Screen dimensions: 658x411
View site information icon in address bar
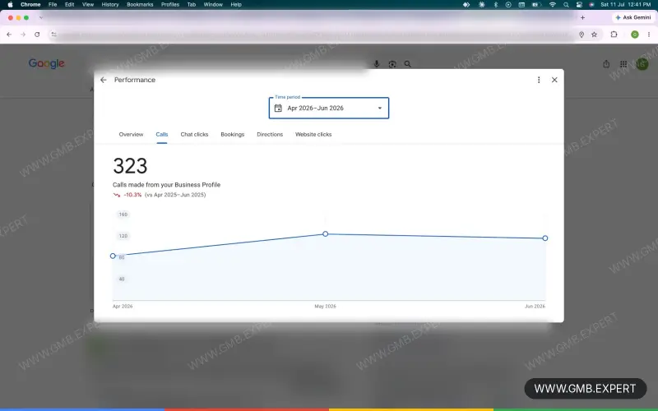point(53,35)
